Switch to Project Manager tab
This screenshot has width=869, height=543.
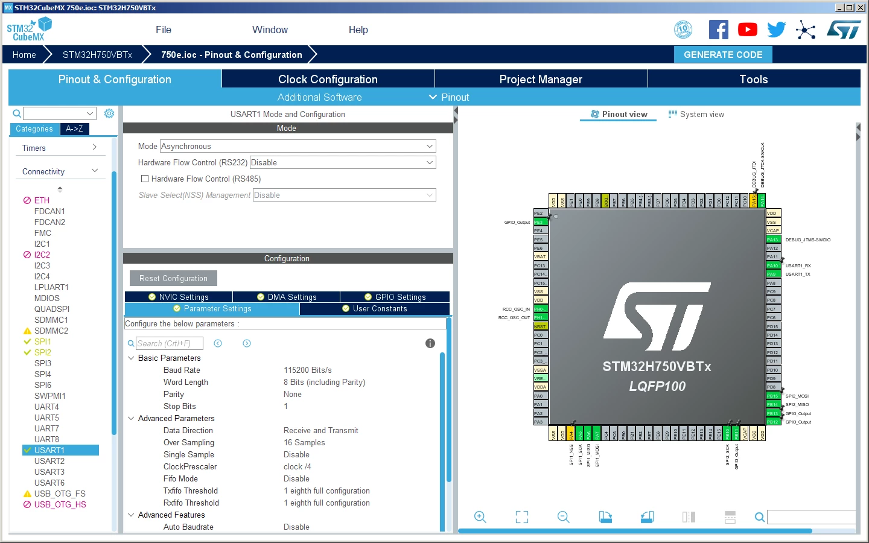[541, 79]
